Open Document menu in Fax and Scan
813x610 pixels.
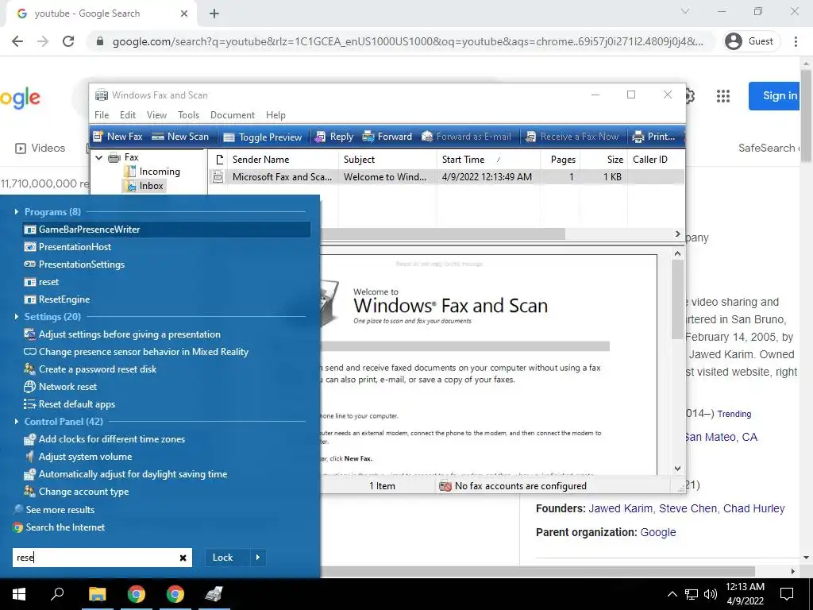pyautogui.click(x=233, y=115)
